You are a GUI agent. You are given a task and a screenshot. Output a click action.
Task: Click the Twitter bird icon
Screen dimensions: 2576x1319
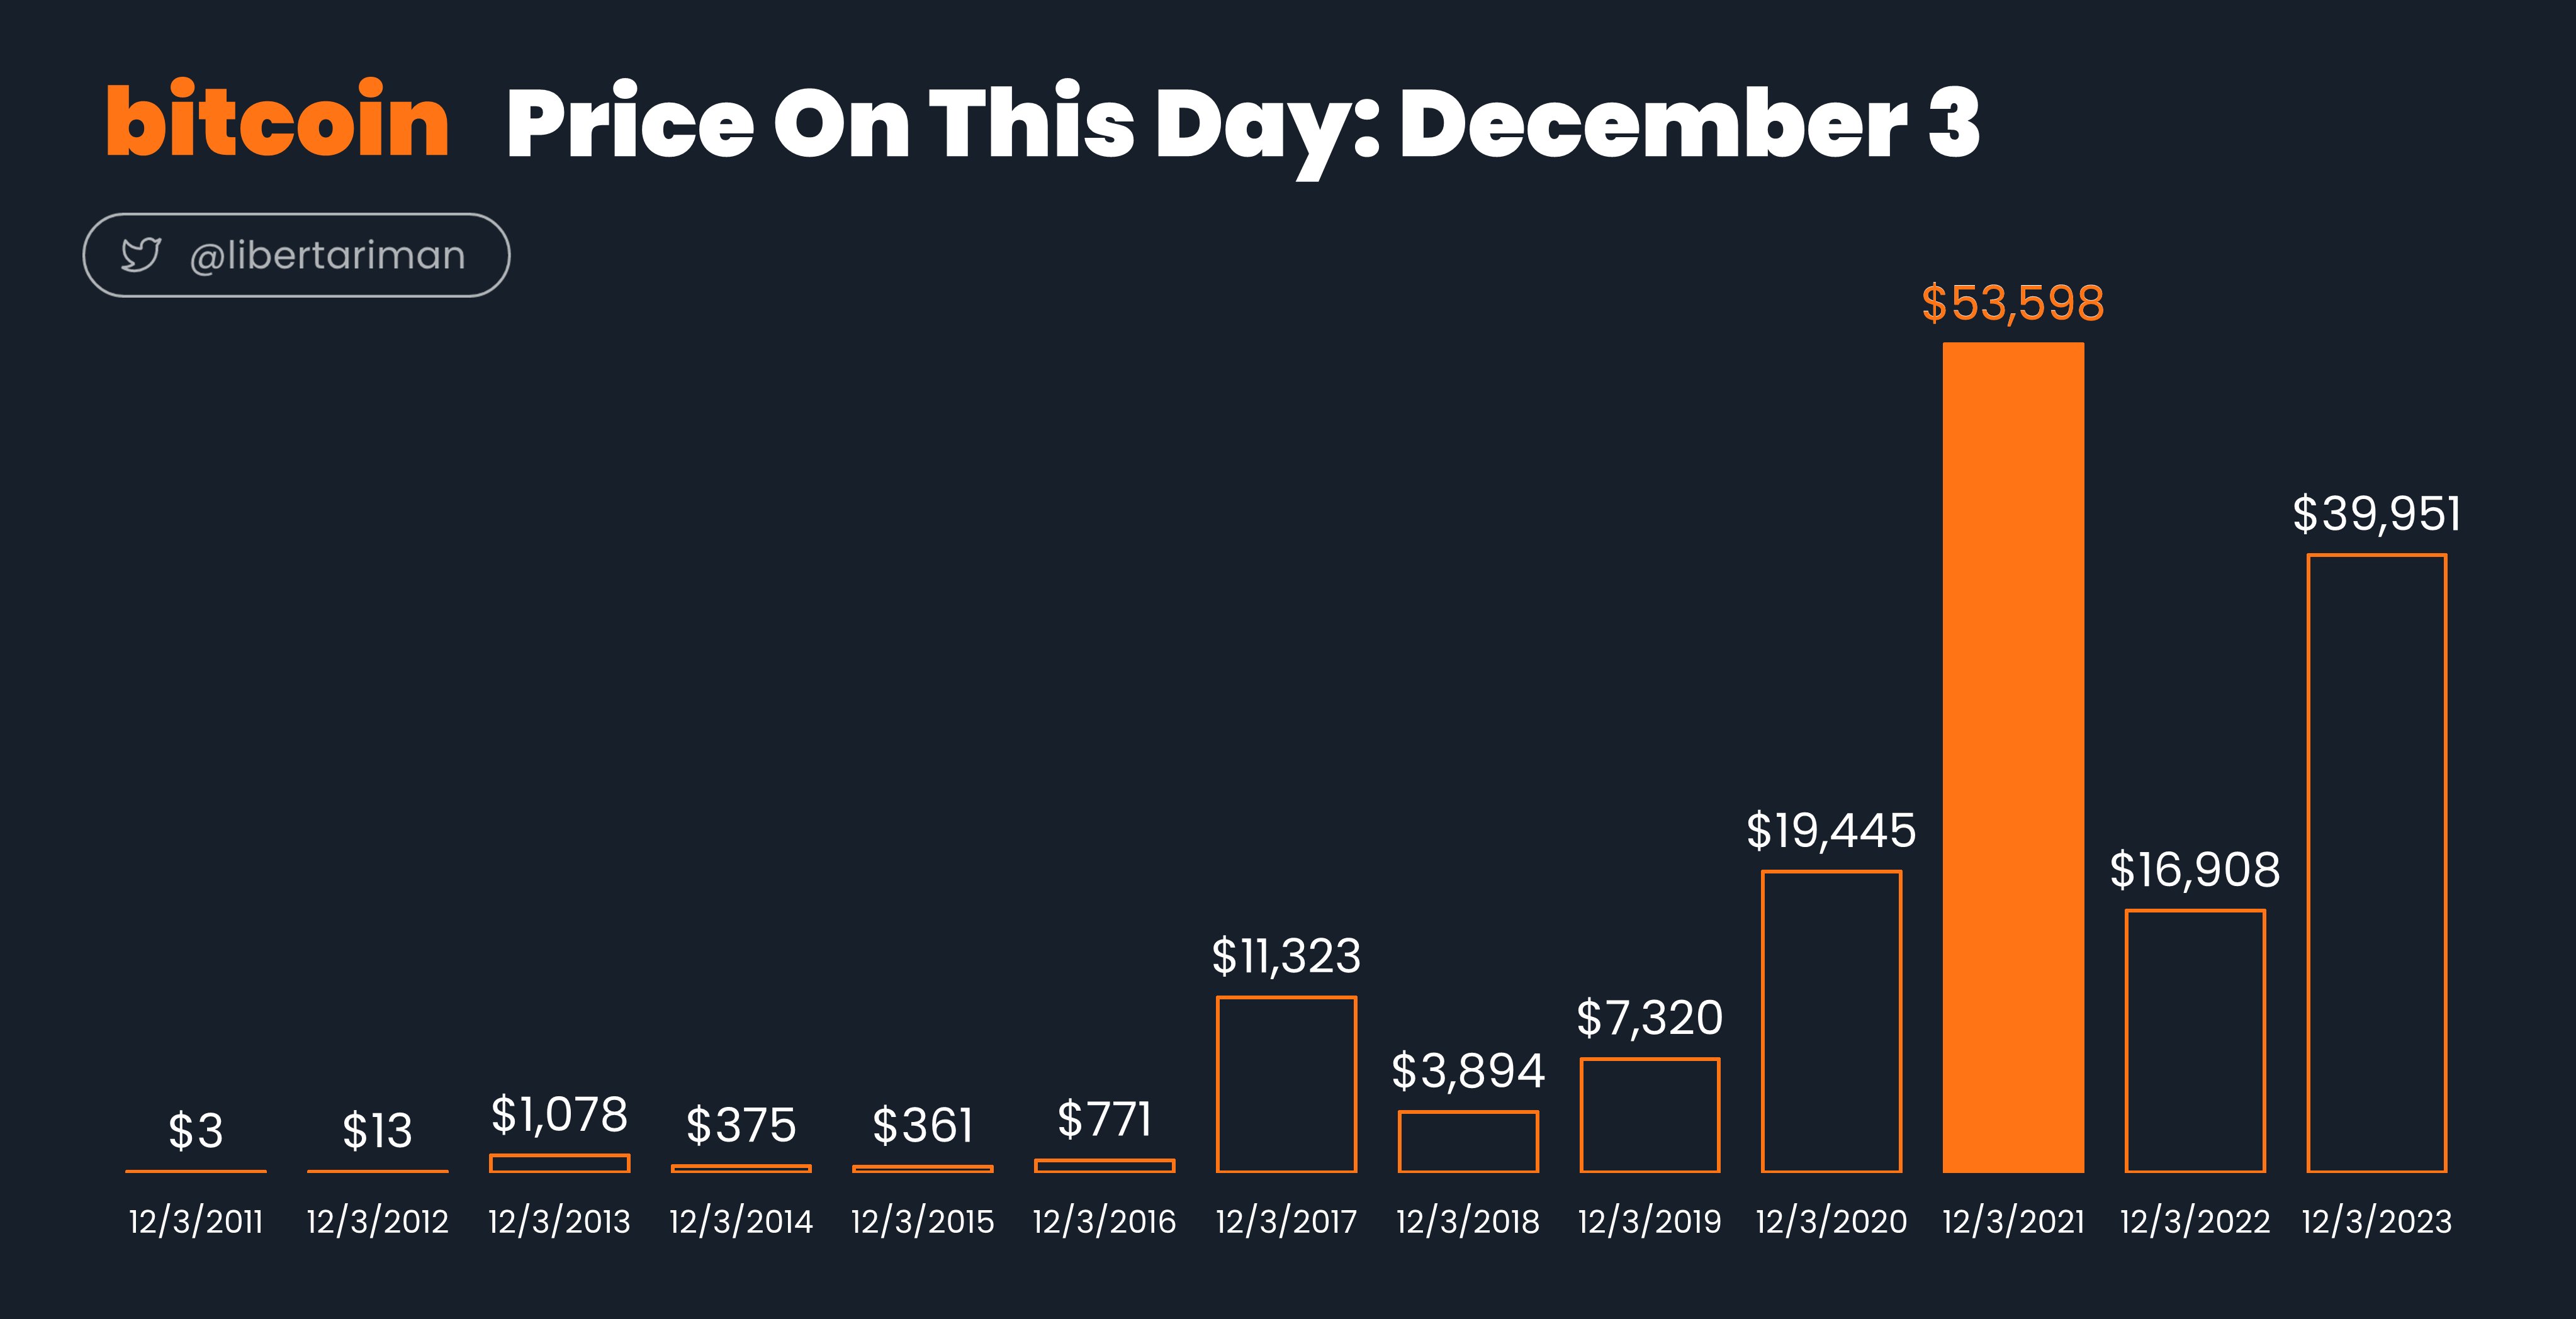(141, 255)
